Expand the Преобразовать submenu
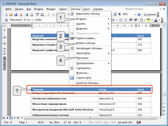 click(x=90, y=63)
